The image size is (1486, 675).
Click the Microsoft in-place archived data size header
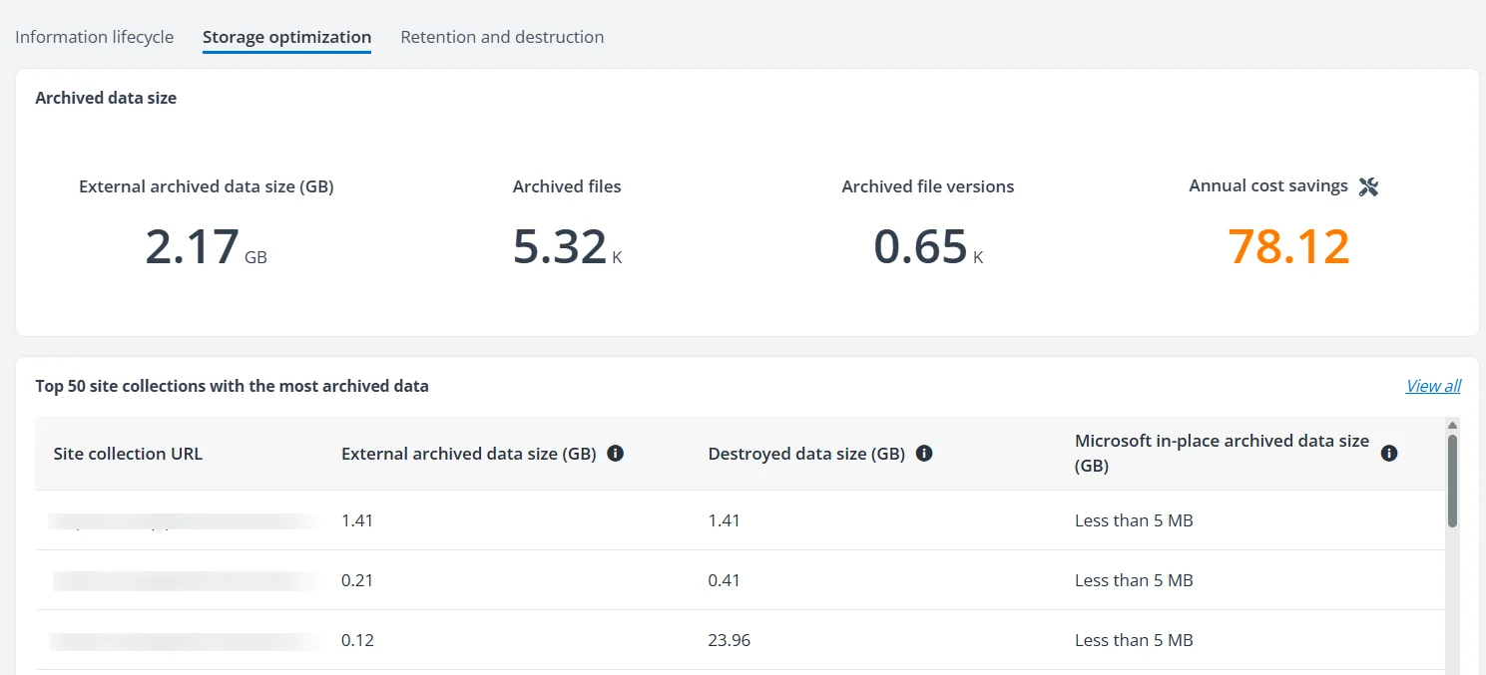tap(1222, 454)
